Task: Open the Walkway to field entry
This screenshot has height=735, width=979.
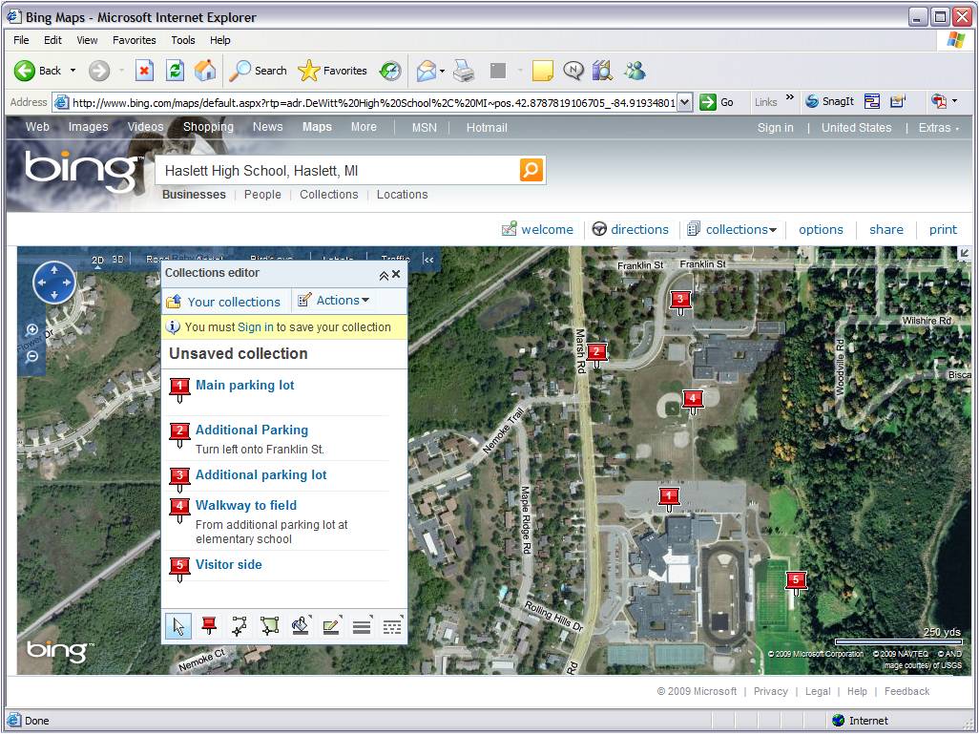Action: coord(246,505)
